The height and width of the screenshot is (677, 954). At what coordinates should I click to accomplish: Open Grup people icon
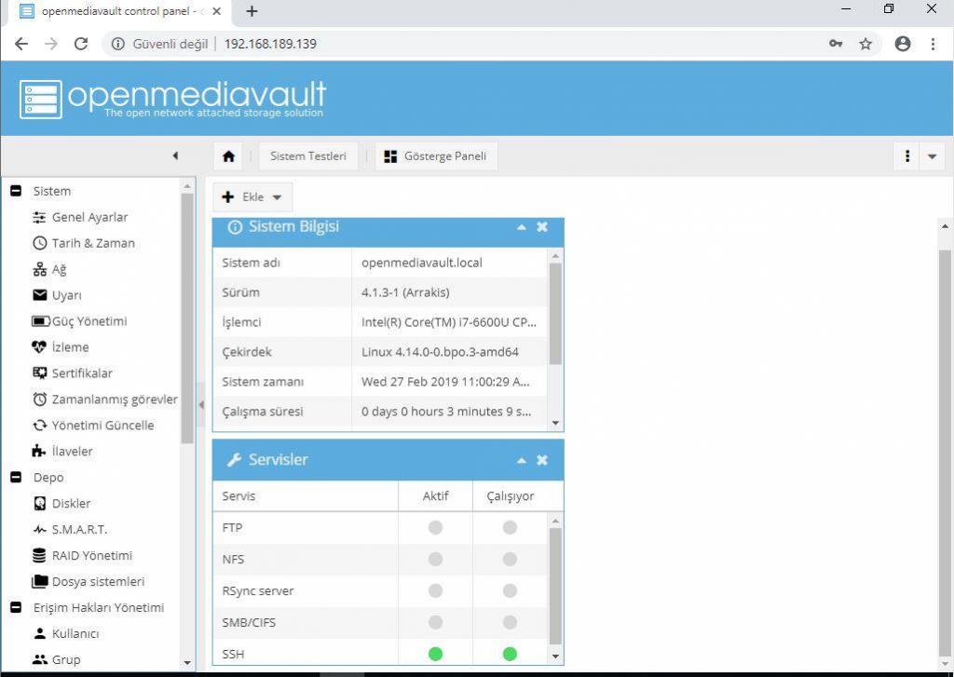click(x=39, y=659)
